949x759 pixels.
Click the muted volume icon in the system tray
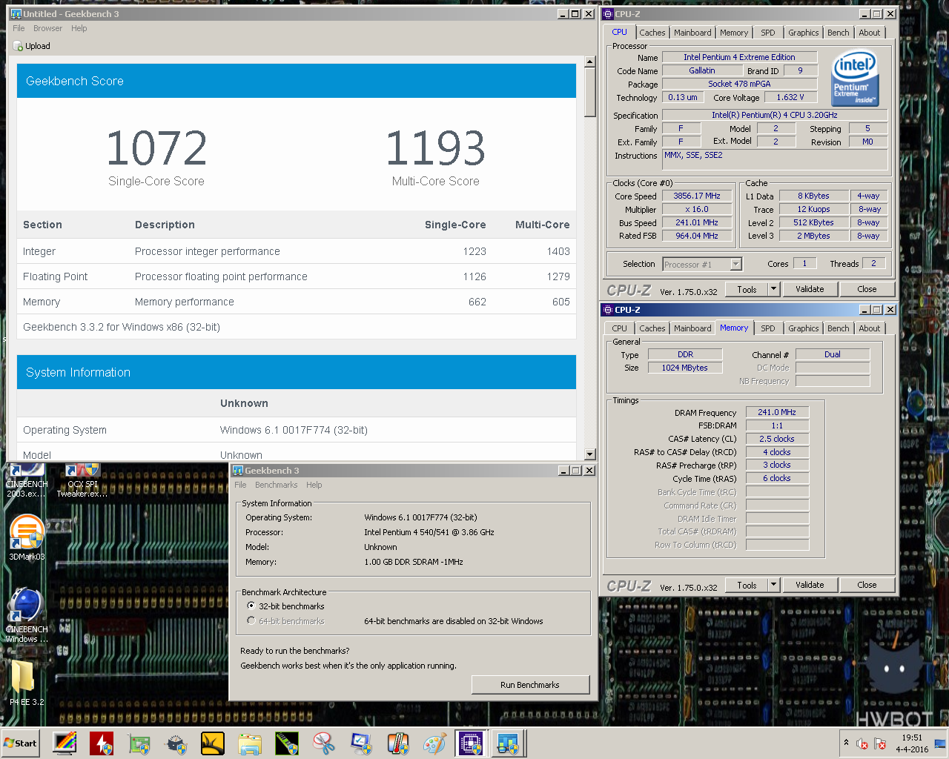[x=862, y=743]
